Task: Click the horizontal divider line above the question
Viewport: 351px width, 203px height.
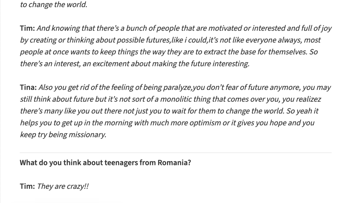Action: pos(175,153)
